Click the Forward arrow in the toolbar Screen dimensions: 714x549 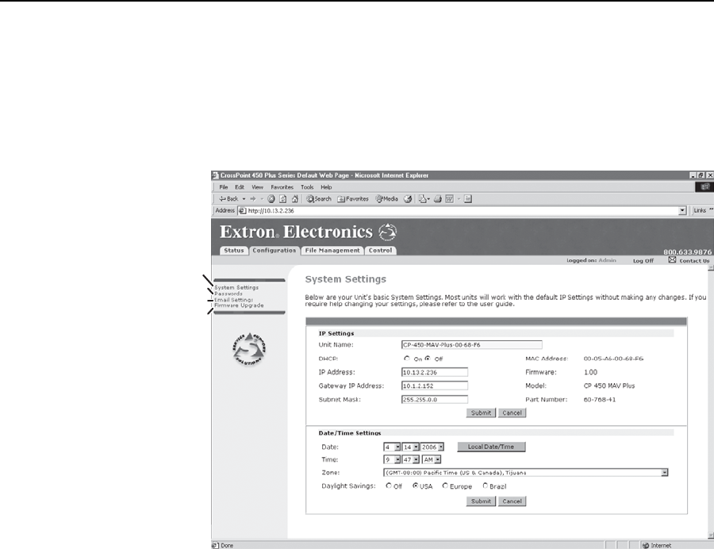tap(253, 199)
